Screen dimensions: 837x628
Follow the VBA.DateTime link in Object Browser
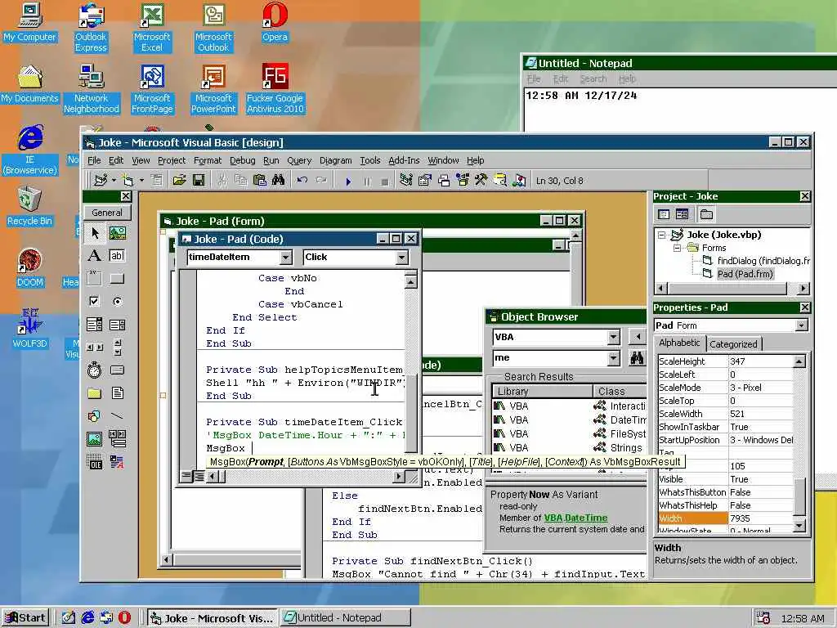(575, 518)
